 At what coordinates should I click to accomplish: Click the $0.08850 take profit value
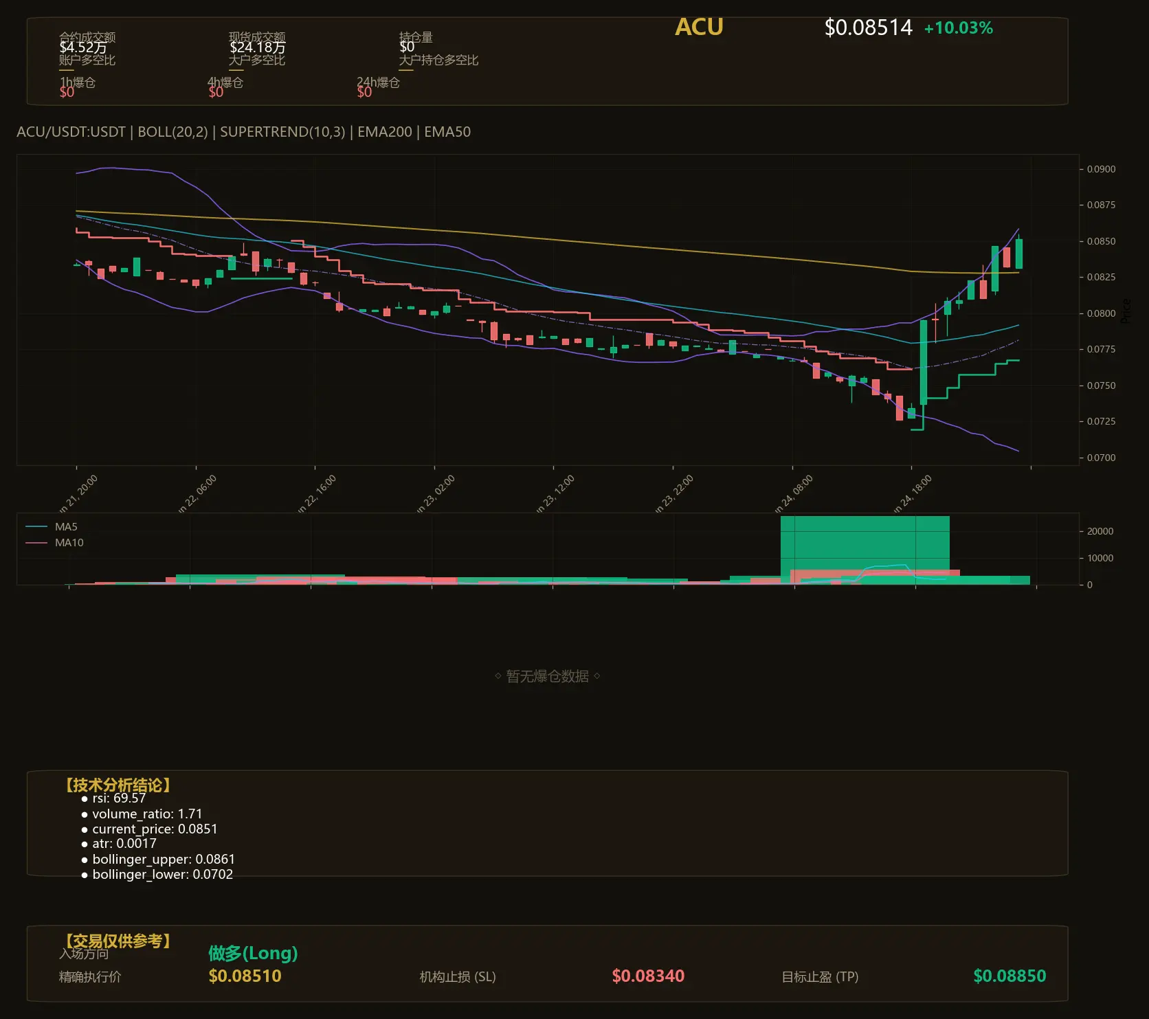(1009, 976)
